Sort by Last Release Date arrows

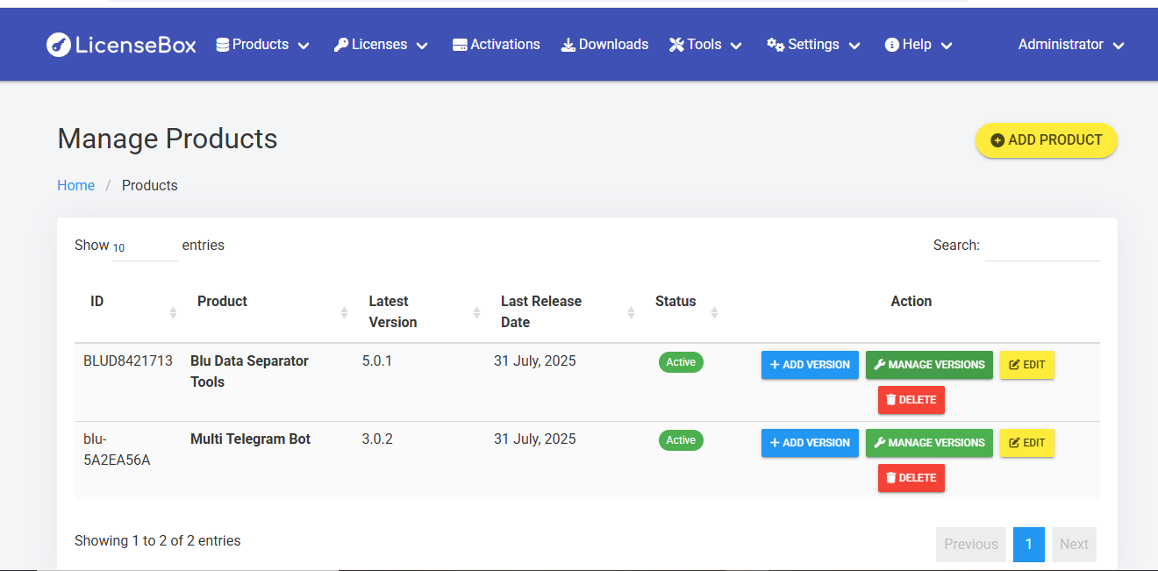coord(631,312)
